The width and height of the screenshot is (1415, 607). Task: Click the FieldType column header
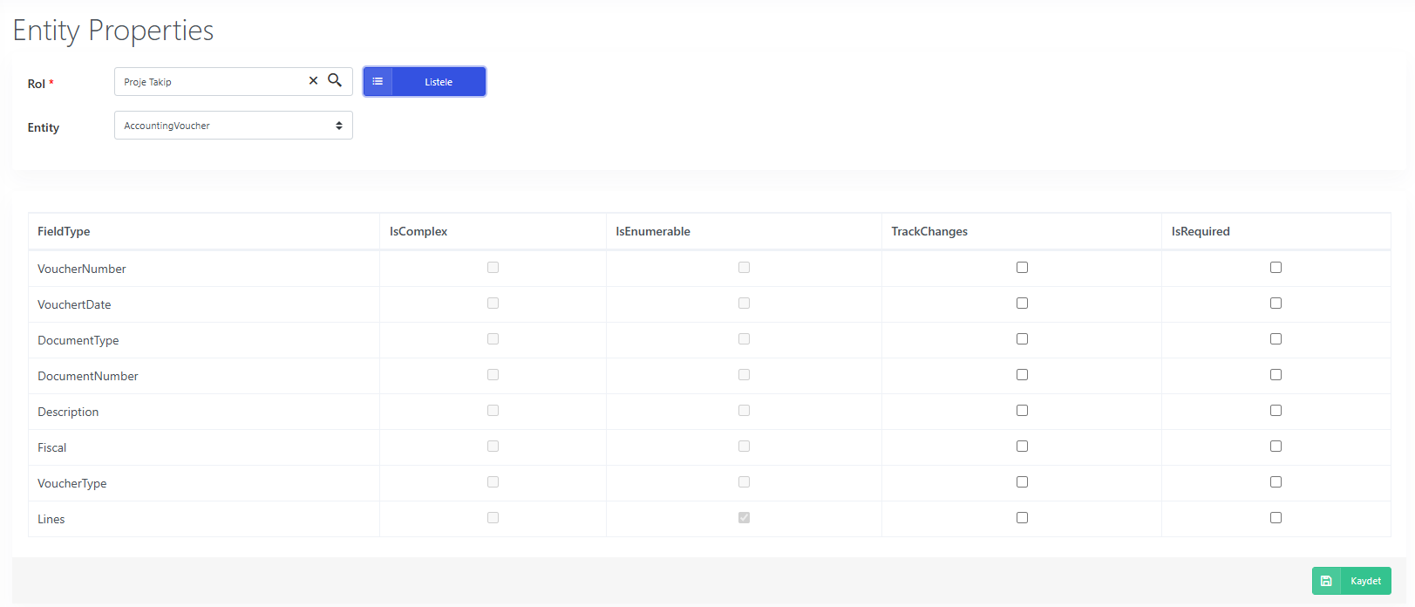click(x=64, y=231)
